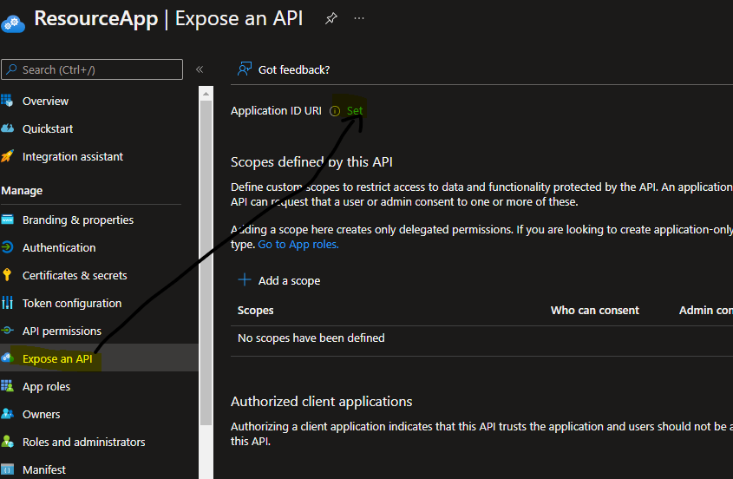This screenshot has height=479, width=733.
Task: Click the Token configuration bars icon
Action: [x=7, y=303]
